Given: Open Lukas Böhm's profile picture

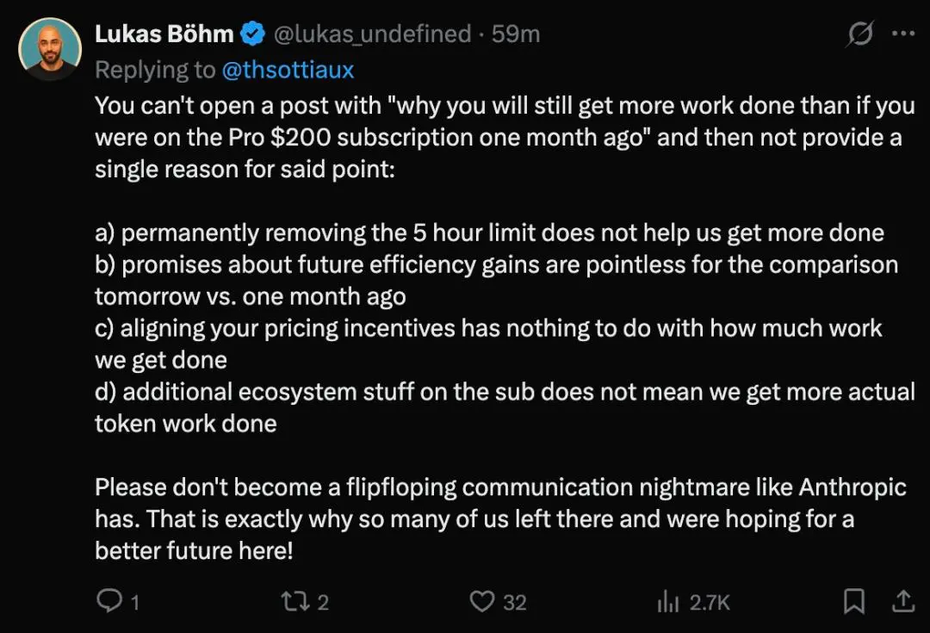Looking at the screenshot, I should 50,49.
